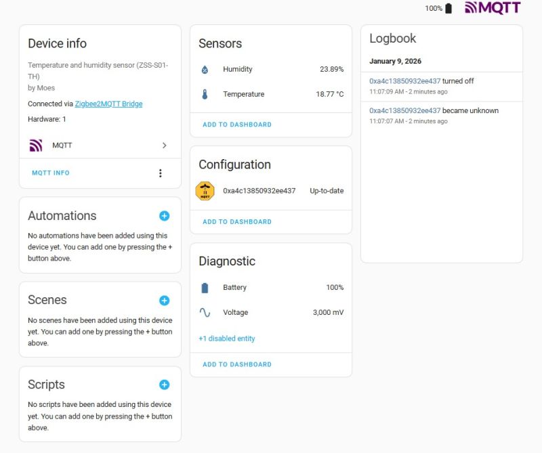This screenshot has width=542, height=453.
Task: Show the +1 disabled entity
Action: (x=227, y=339)
